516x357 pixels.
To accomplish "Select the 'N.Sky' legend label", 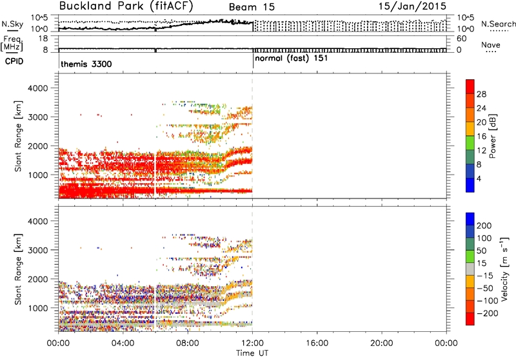I will [x=12, y=24].
